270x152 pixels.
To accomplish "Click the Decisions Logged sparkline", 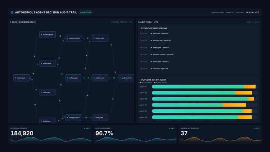I will pyautogui.click(x=51, y=139).
